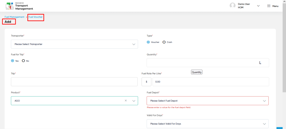The image size is (286, 129).
Task: Expand the Valid For Days dropdown
Action: click(208, 124)
